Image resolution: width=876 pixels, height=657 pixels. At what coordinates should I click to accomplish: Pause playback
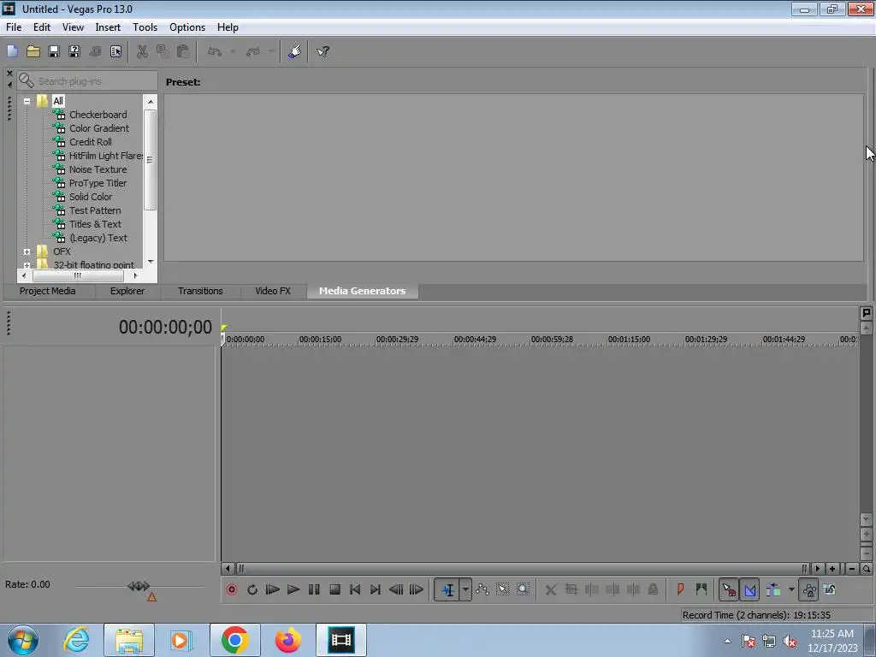(314, 589)
